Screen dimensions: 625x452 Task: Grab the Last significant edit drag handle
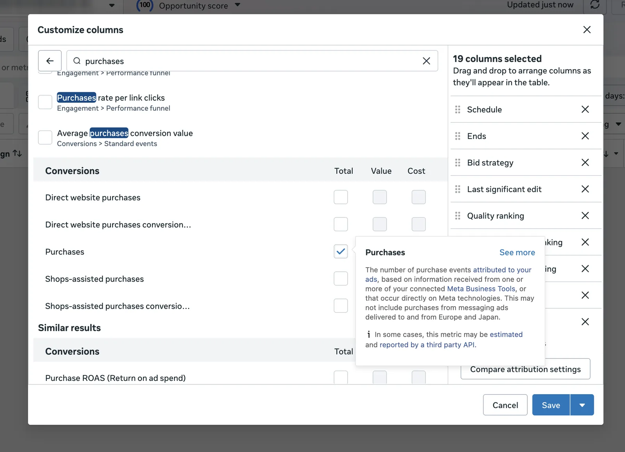click(457, 189)
